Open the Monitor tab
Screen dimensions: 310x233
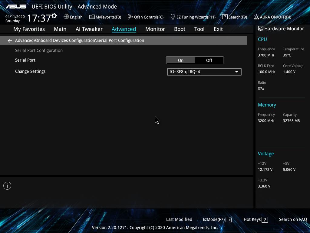(155, 29)
